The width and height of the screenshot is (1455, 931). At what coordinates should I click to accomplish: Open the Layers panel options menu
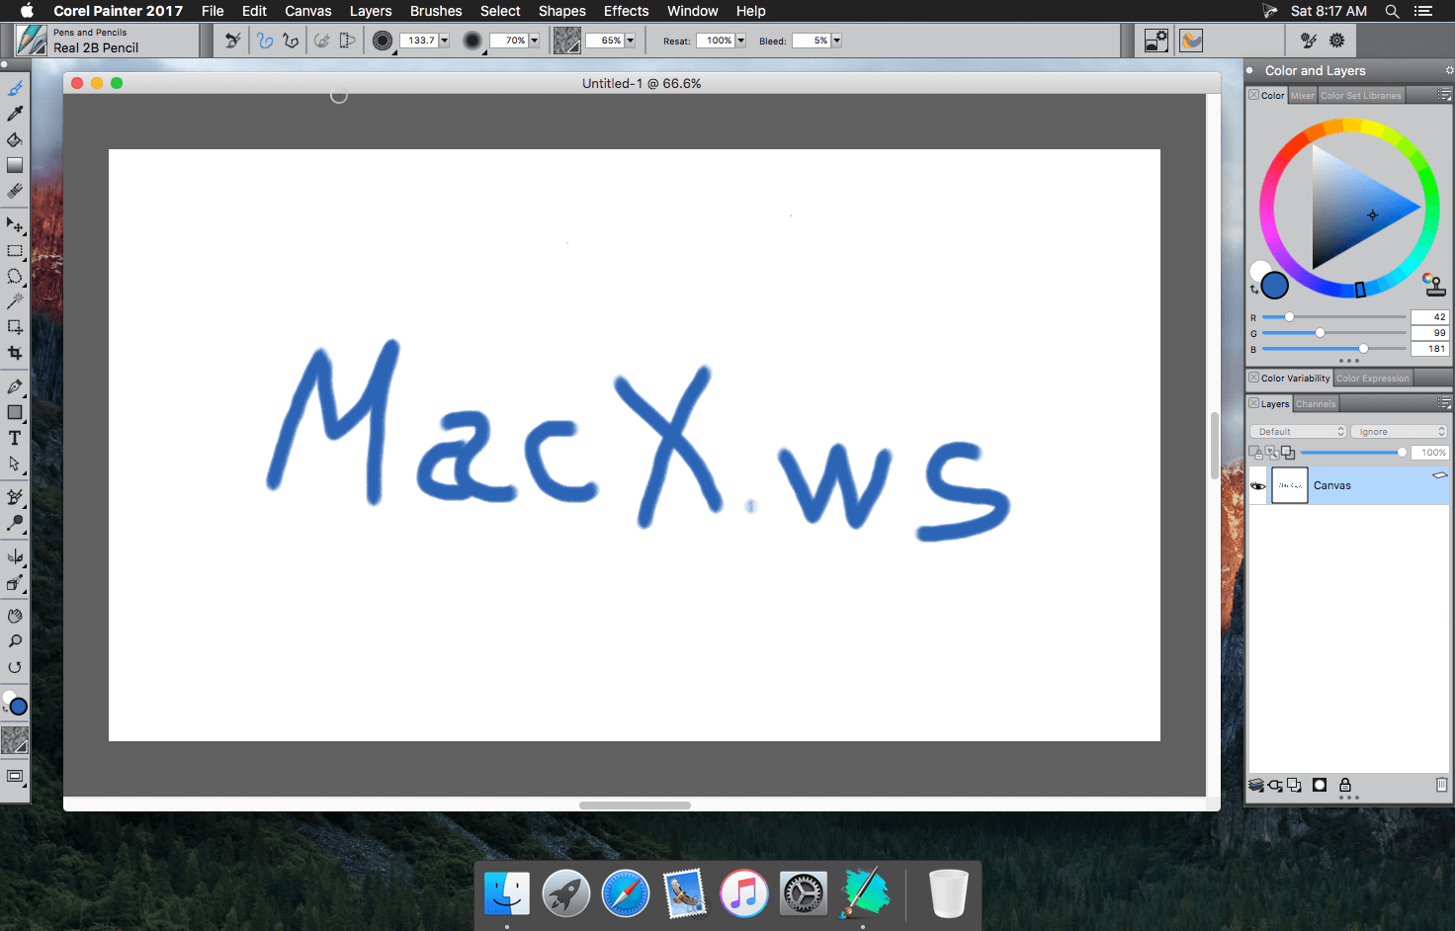coord(1444,403)
